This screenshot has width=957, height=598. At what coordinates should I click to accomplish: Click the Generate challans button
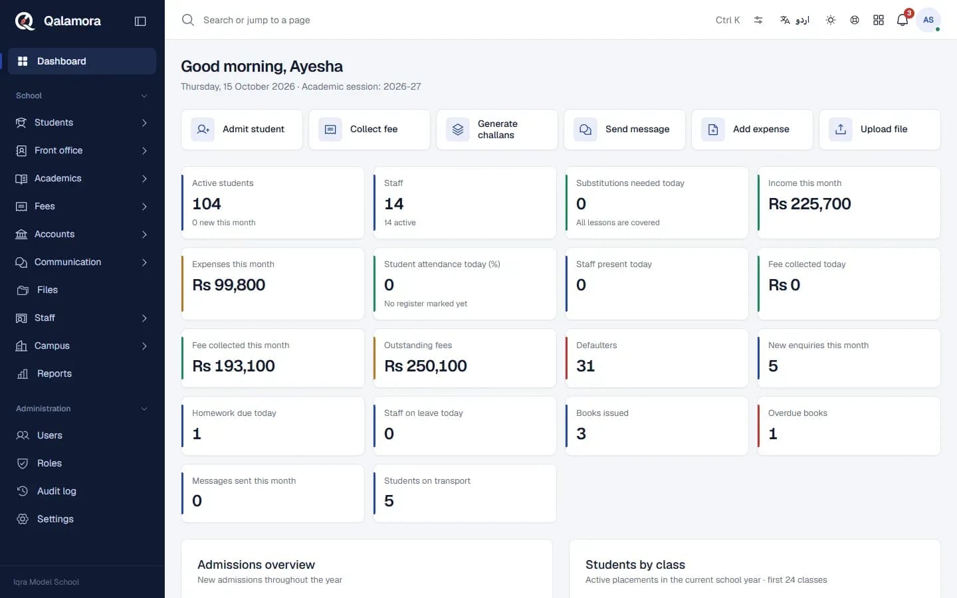497,130
